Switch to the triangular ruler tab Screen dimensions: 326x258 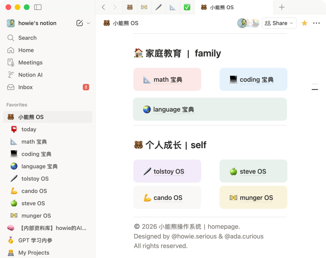pos(173,7)
